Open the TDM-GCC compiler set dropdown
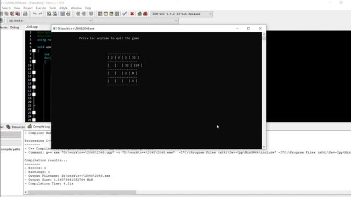 pyautogui.click(x=210, y=14)
